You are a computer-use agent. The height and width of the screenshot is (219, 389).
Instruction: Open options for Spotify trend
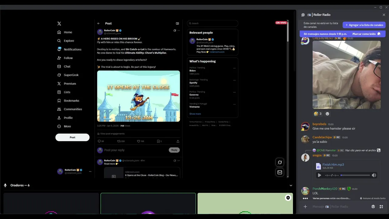(234, 80)
